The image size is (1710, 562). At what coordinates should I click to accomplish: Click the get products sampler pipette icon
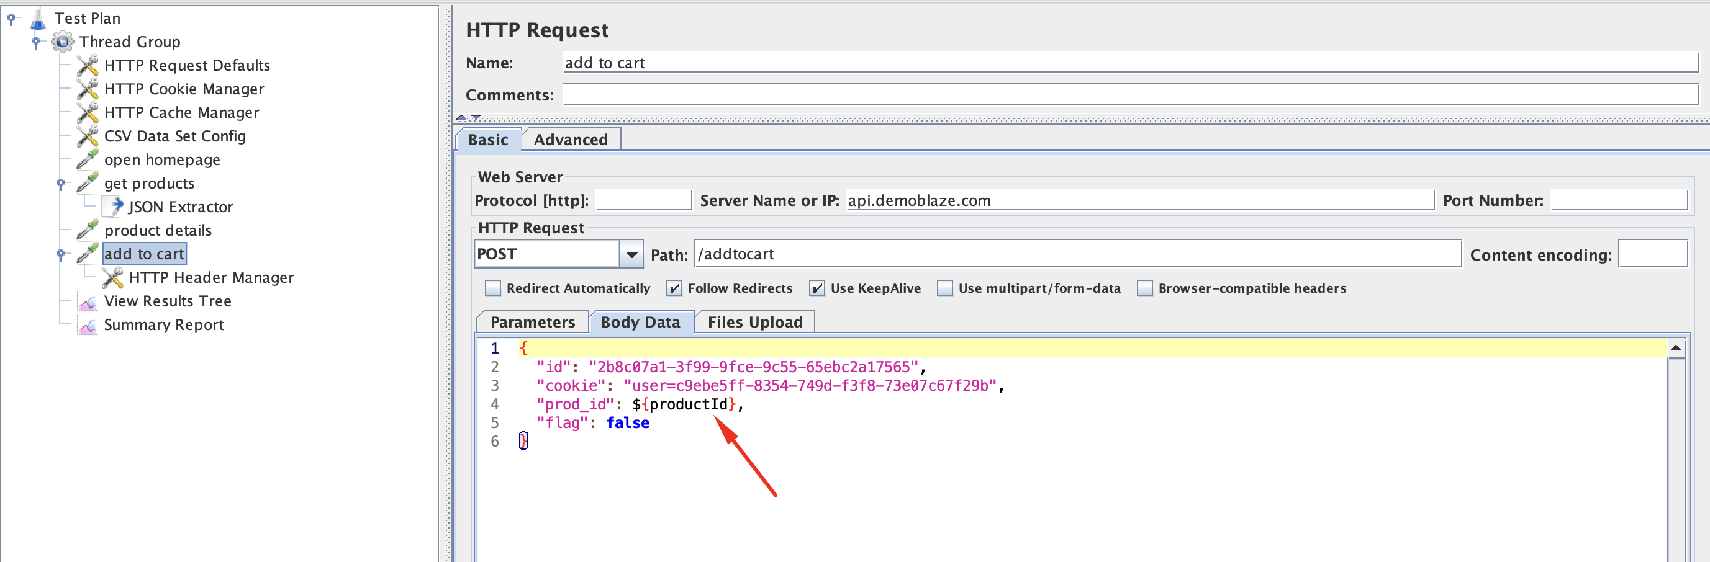point(87,183)
